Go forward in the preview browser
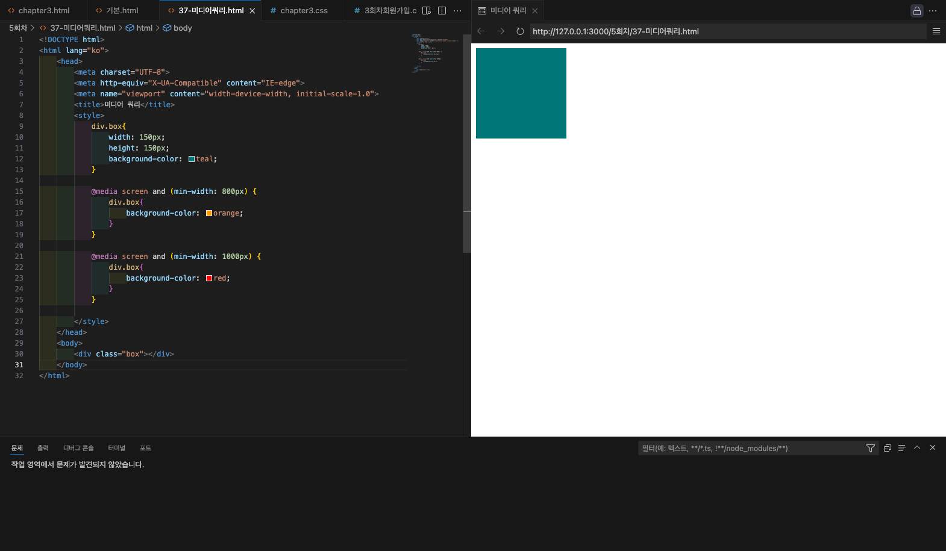Viewport: 946px width, 551px height. 500,31
